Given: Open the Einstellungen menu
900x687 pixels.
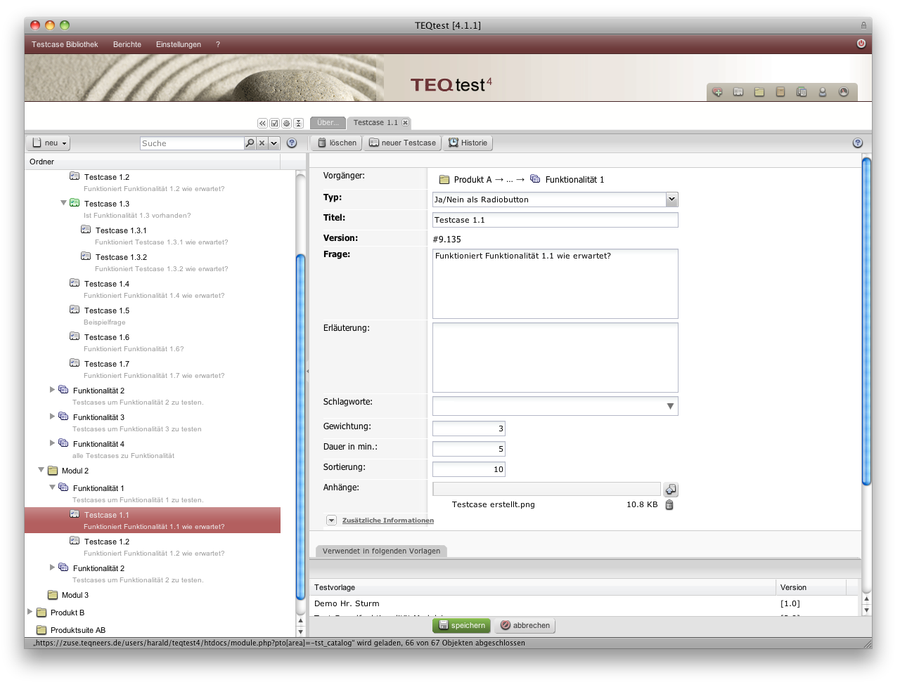Looking at the screenshot, I should (x=179, y=44).
